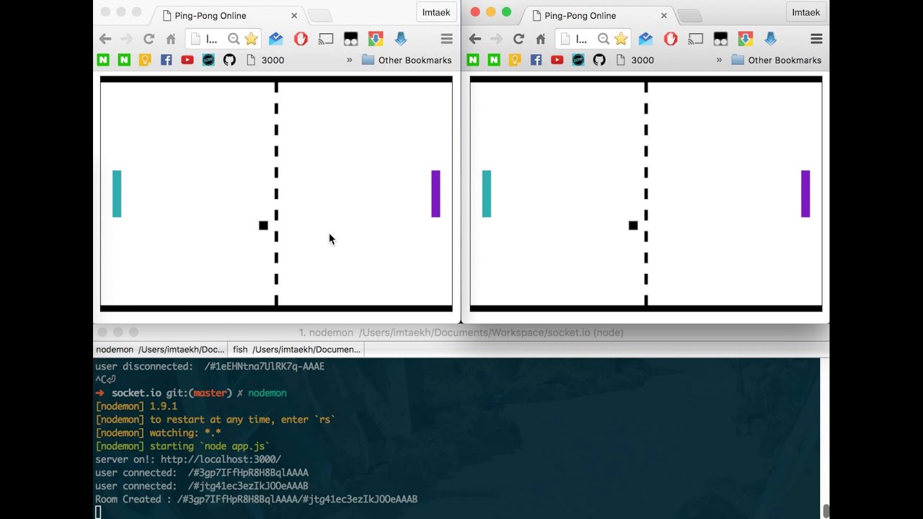Open Chrome download extension in right window
923x519 pixels.
[746, 39]
